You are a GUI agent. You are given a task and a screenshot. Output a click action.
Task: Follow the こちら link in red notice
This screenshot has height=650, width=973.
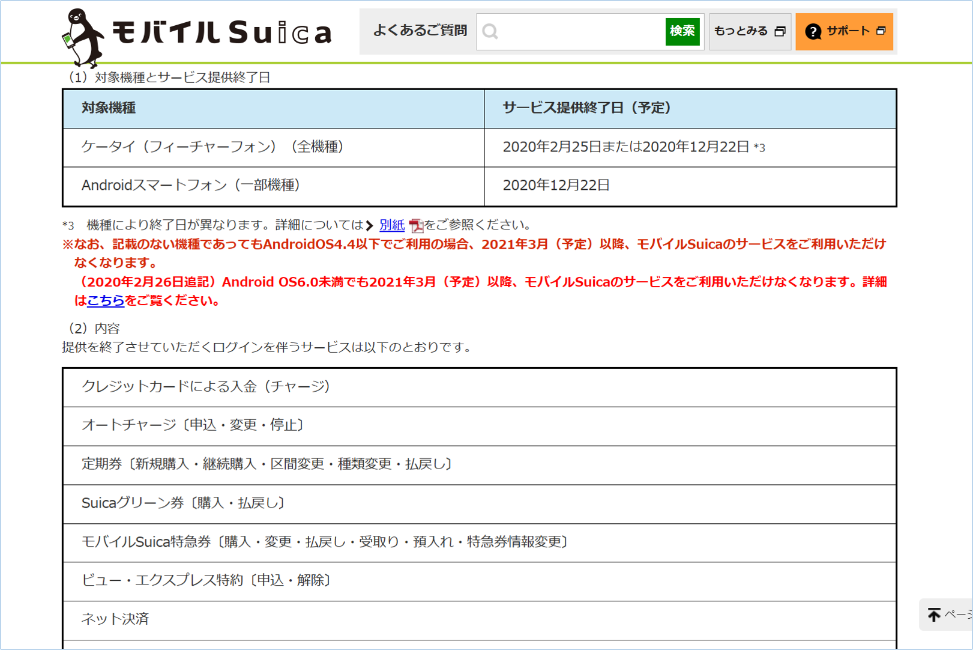tap(106, 300)
